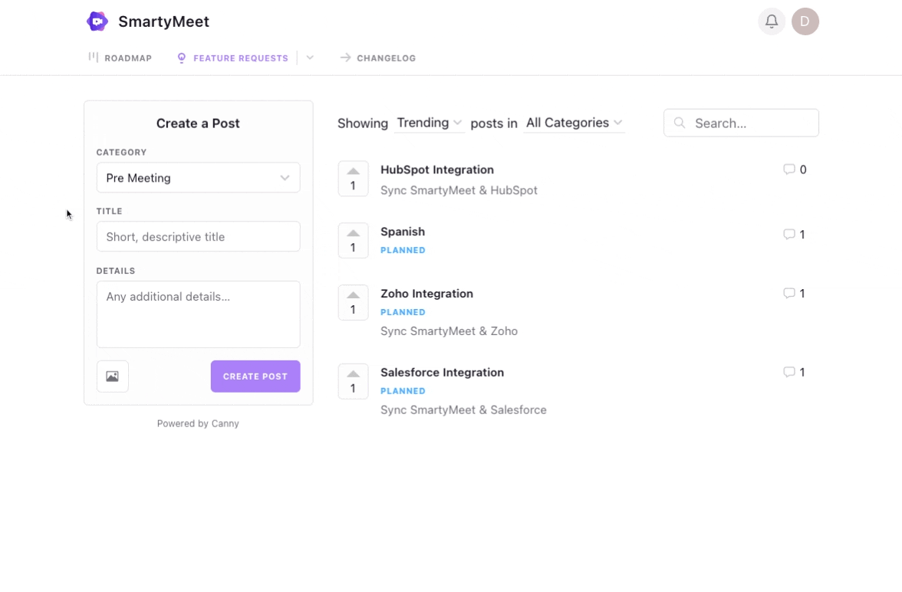Open the All Categories filter dropdown
This screenshot has width=902, height=592.
(x=574, y=123)
